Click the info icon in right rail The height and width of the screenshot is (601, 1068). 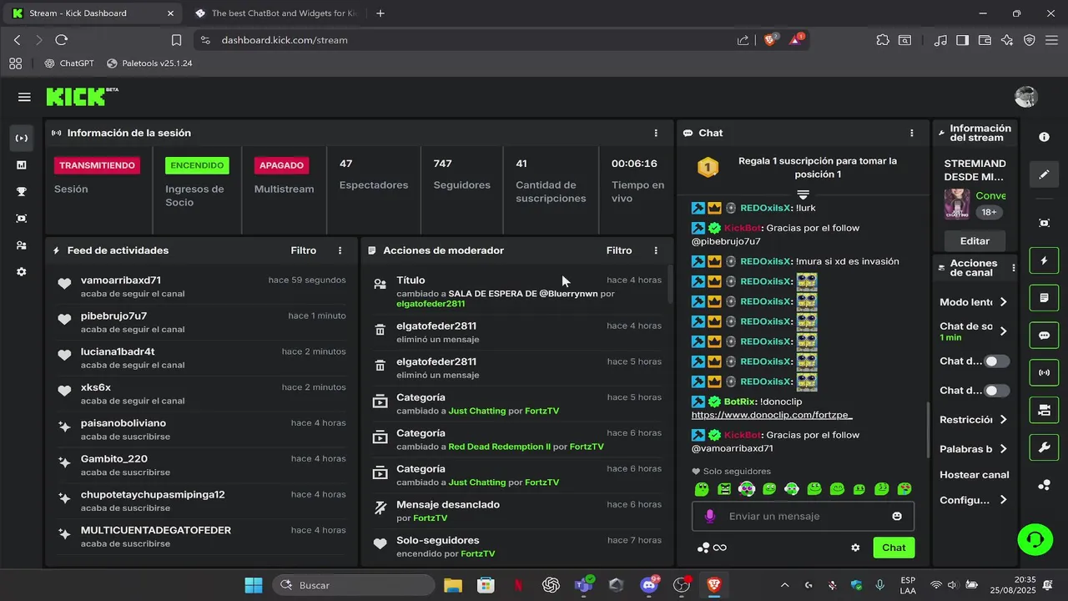click(x=1044, y=137)
